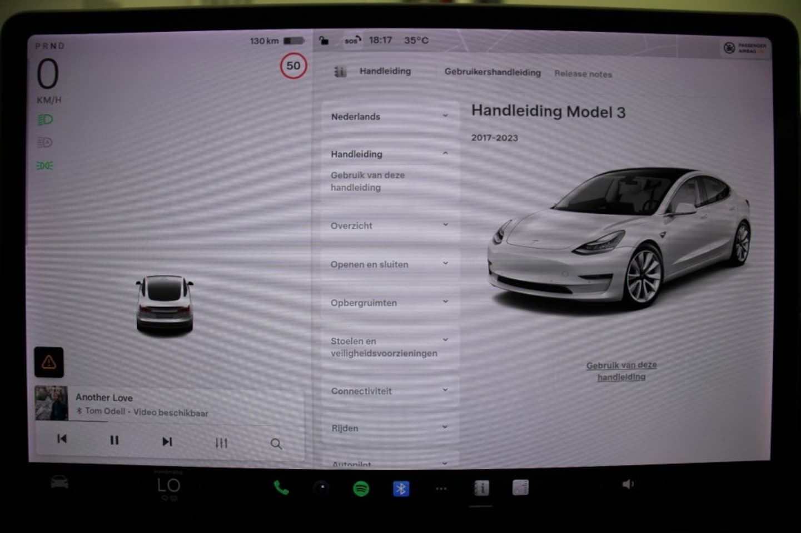Skip to the next track
This screenshot has height=533, width=801.
[167, 441]
